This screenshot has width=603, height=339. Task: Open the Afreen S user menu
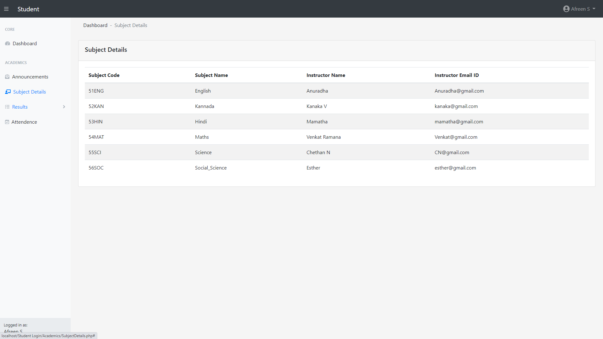click(580, 9)
